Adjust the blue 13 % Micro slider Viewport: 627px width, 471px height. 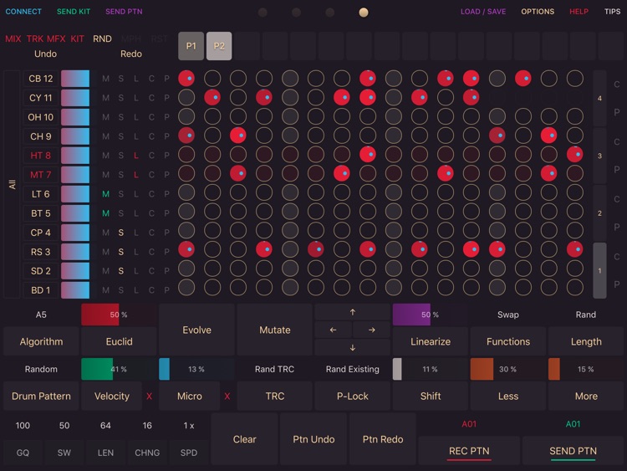click(x=196, y=369)
